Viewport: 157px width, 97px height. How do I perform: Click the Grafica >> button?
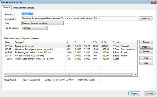point(146,19)
